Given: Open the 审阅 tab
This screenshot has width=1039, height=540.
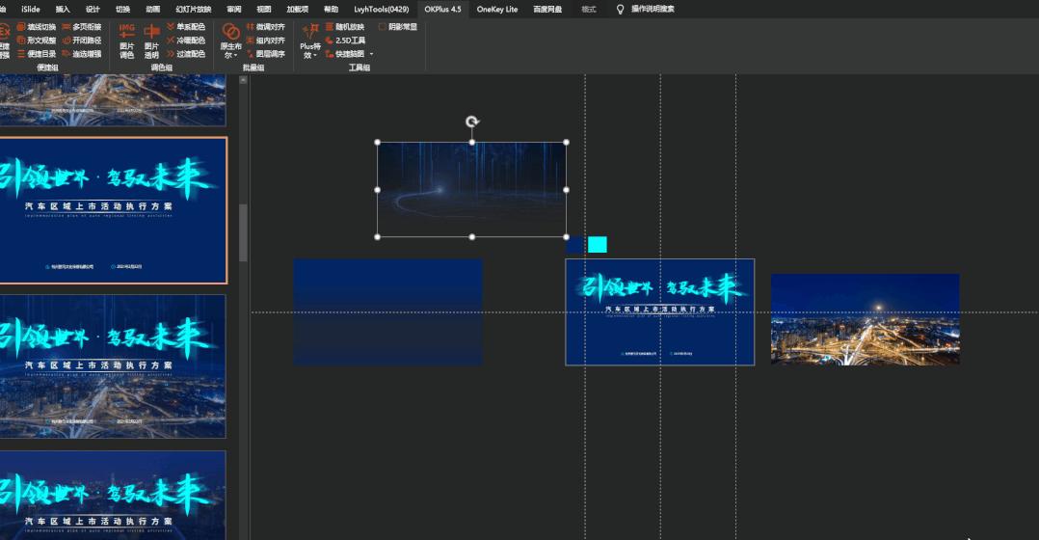Looking at the screenshot, I should [x=234, y=10].
